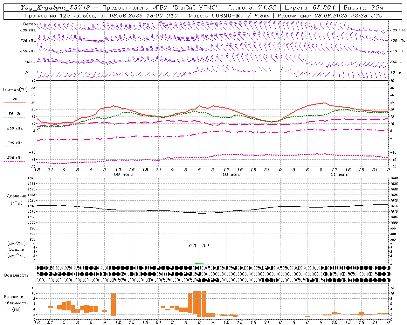Viewport: 407px width, 325px height.
Task: Click the 0.1 precipitation value
Action: [x=206, y=246]
